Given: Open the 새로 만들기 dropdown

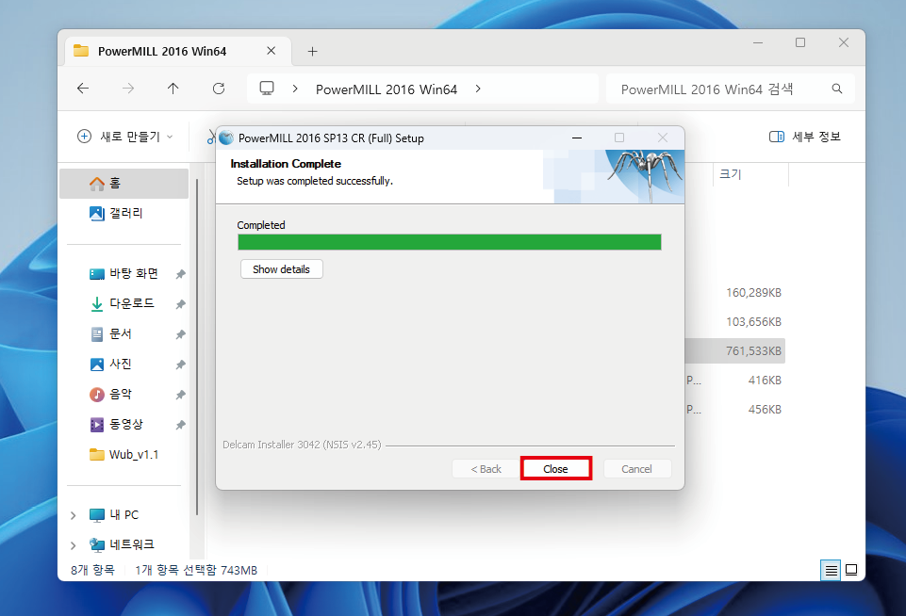Looking at the screenshot, I should point(125,137).
